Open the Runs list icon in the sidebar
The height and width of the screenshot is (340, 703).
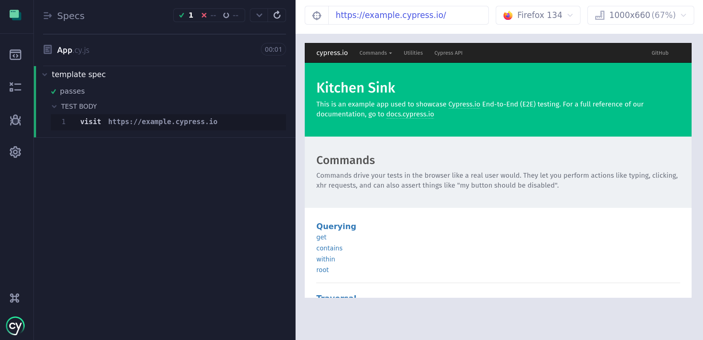[x=15, y=87]
